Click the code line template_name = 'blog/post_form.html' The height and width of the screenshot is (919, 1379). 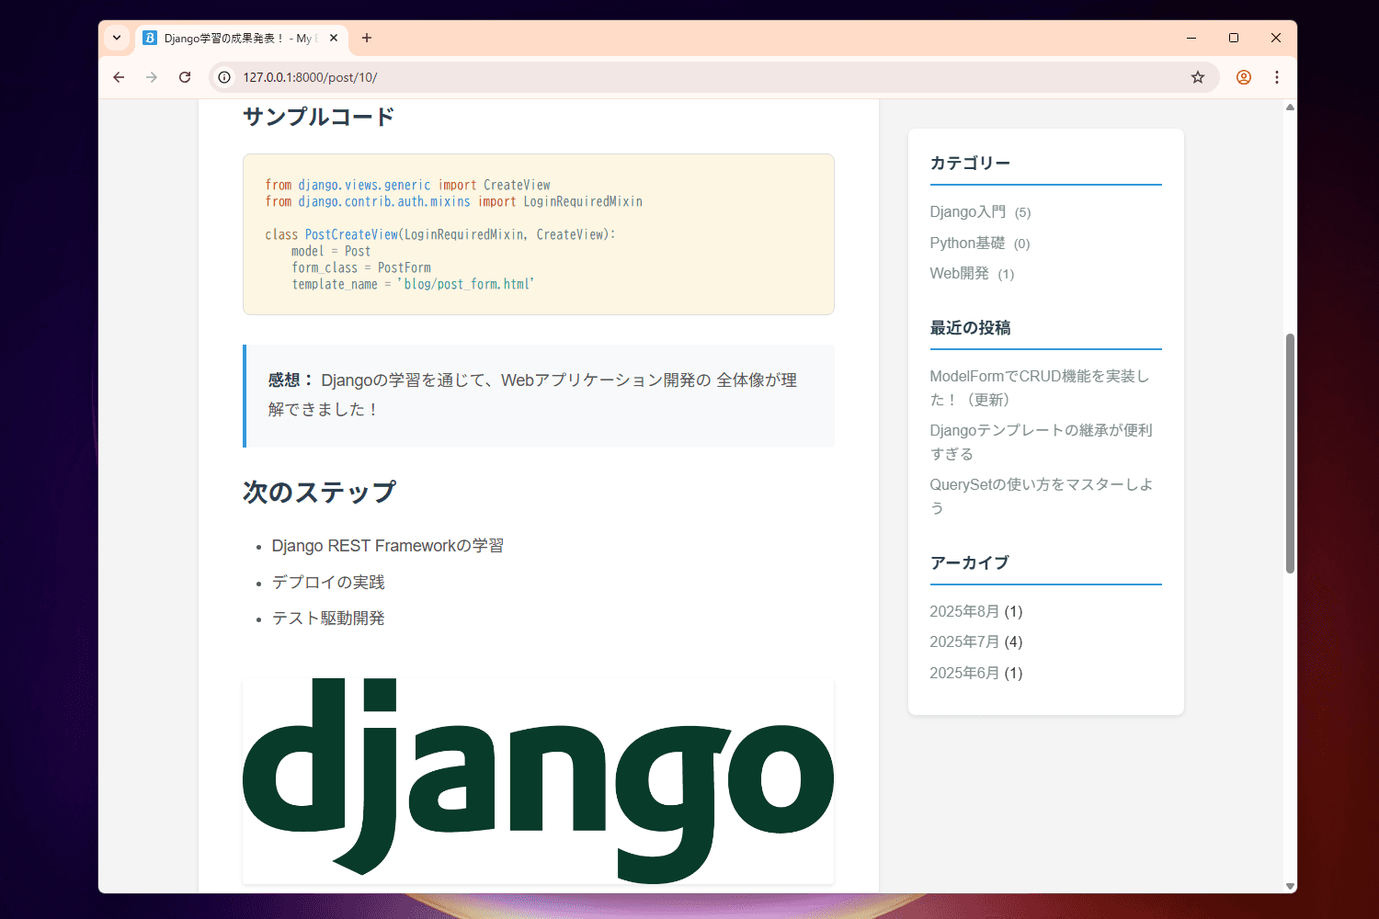click(x=413, y=285)
